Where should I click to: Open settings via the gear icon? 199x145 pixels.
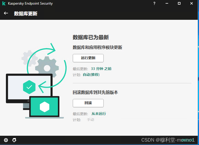point(6,140)
